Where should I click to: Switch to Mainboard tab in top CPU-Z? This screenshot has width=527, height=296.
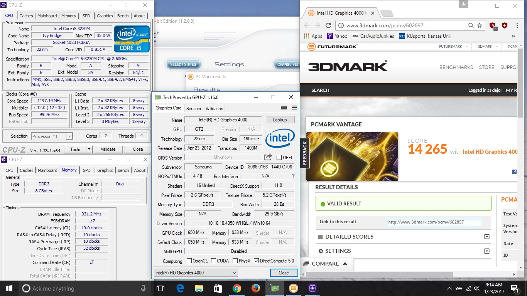click(47, 16)
